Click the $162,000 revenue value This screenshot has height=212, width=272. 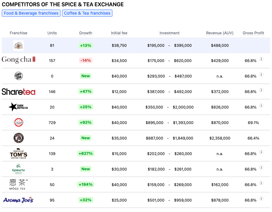pos(220,185)
